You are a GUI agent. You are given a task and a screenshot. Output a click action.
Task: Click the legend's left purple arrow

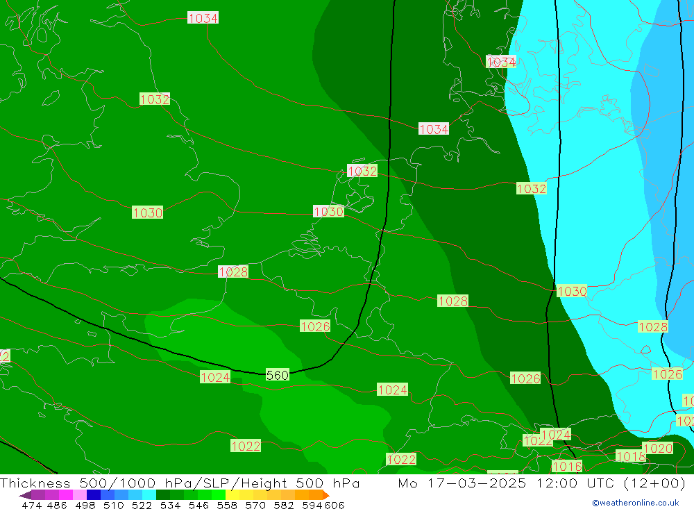[x=25, y=495]
